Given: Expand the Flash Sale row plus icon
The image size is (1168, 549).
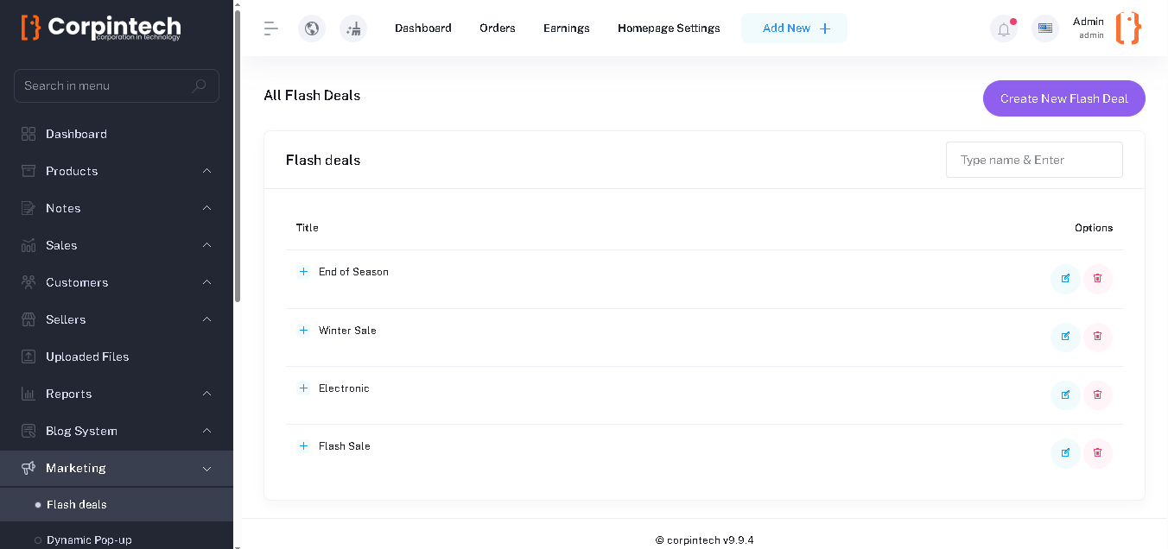Looking at the screenshot, I should (303, 446).
